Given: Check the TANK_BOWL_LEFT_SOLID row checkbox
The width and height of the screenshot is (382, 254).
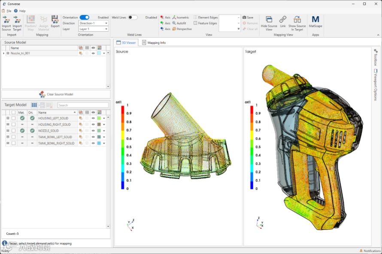Looking at the screenshot, I should (14, 137).
